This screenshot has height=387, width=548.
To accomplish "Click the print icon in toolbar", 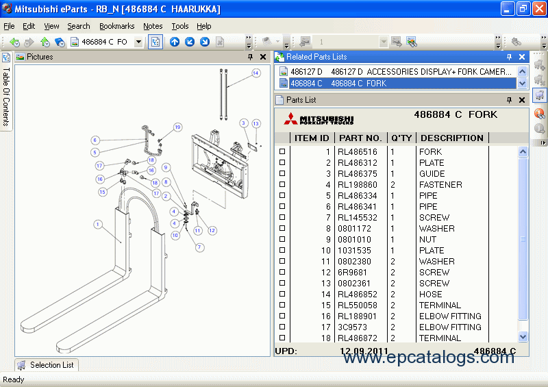I will pyautogui.click(x=267, y=42).
